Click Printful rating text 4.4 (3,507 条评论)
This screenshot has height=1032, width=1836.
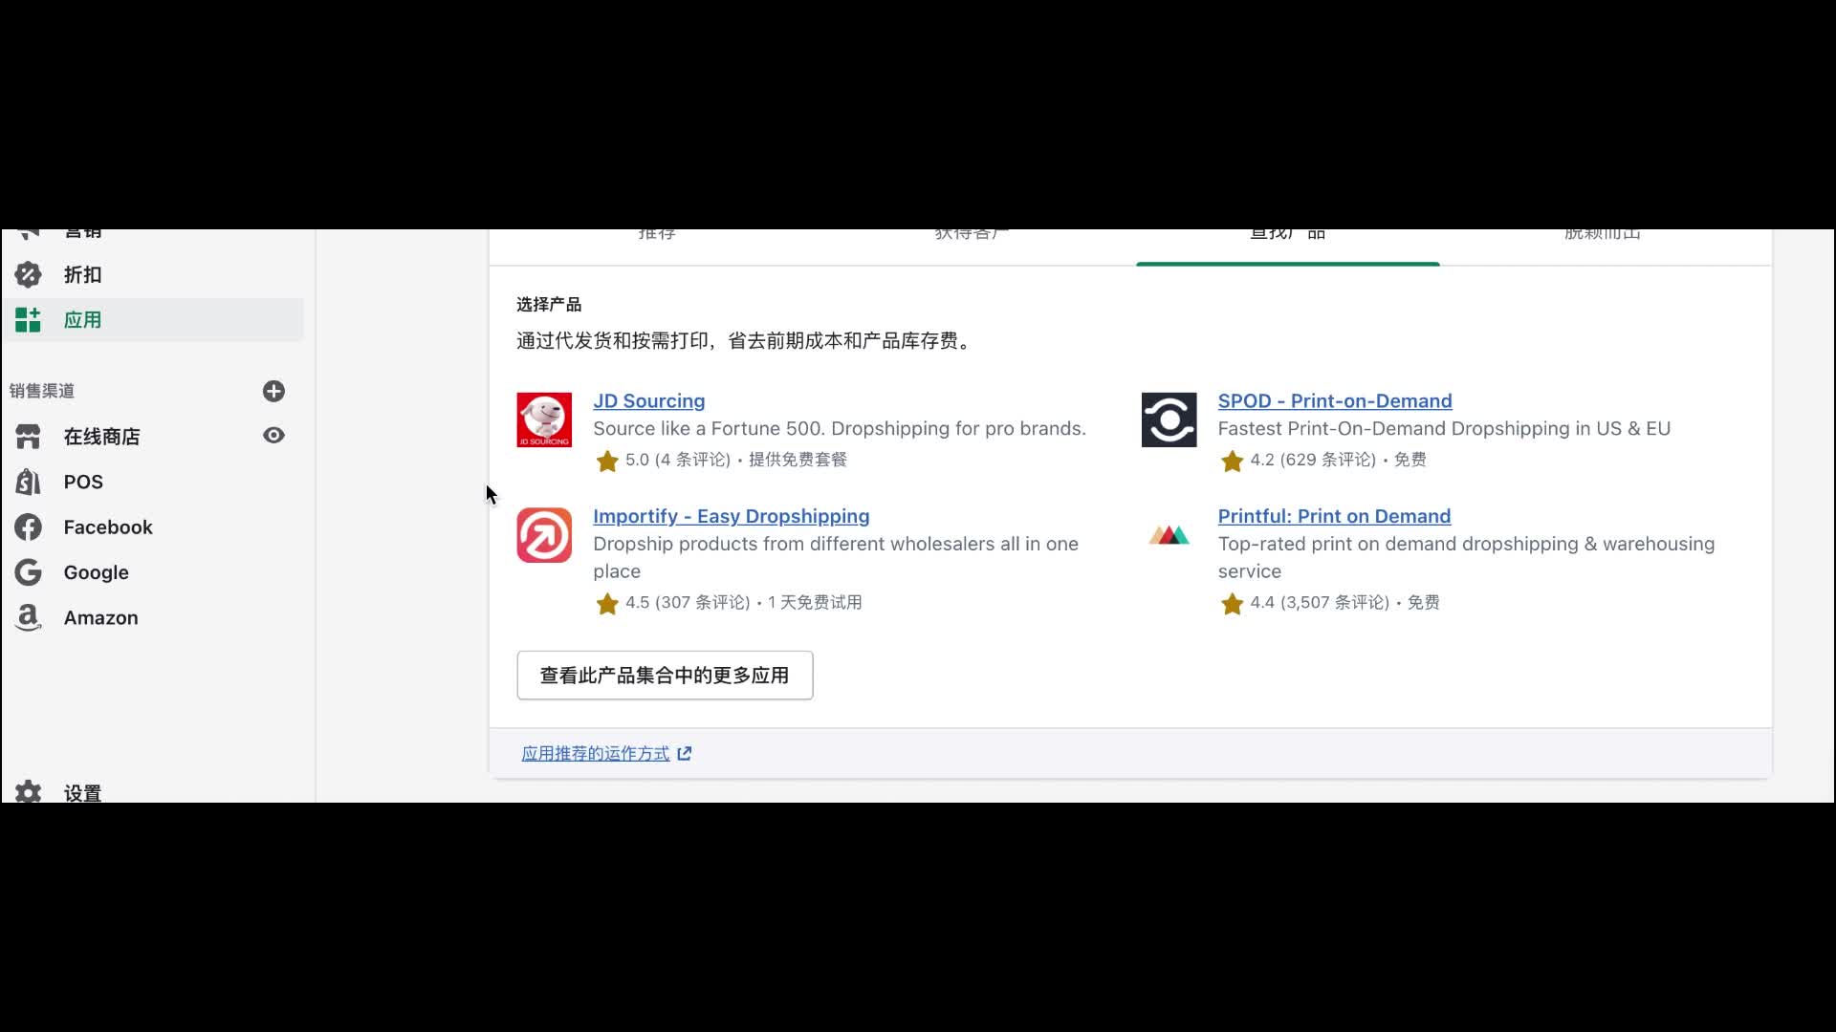(1320, 602)
